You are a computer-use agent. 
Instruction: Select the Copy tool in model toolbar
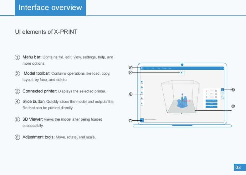(x=142, y=88)
